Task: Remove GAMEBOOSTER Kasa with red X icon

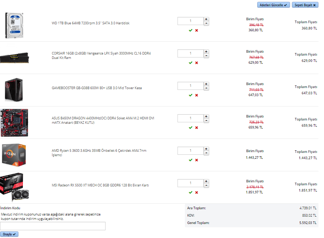Action: point(196,95)
